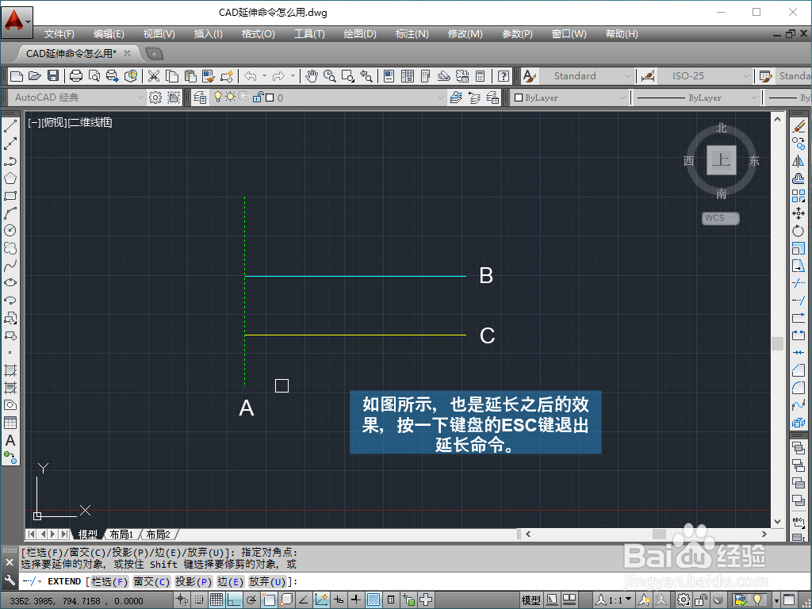Open the QuickCalc calculator icon
Screen dimensions: 812x609
pos(480,76)
